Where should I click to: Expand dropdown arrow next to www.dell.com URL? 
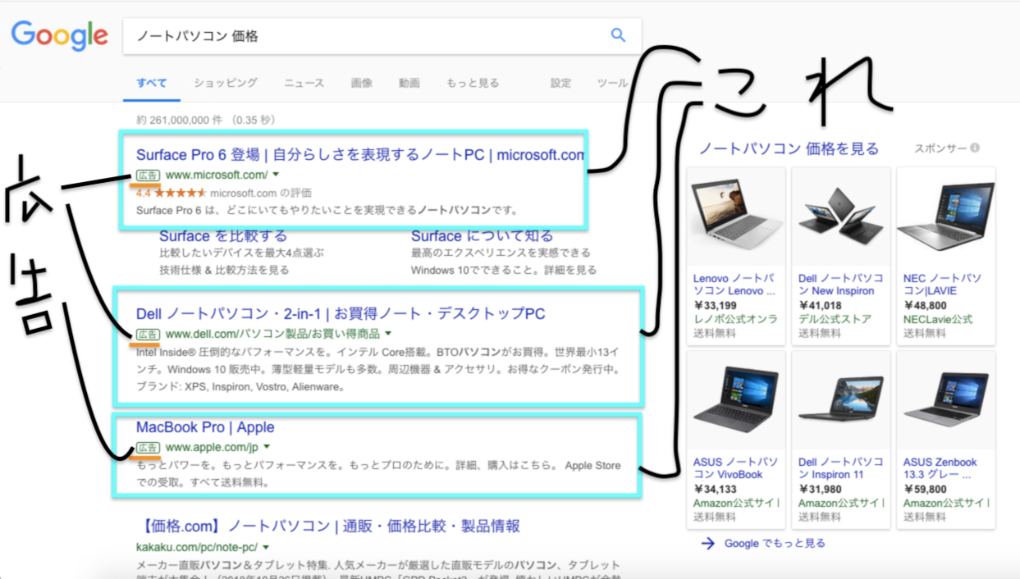[388, 334]
